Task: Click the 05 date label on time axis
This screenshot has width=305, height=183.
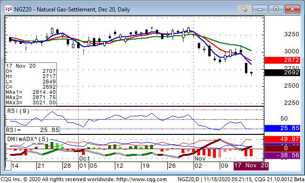Action: (93, 166)
